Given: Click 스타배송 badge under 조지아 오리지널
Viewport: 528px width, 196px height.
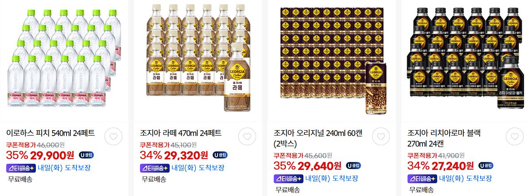Looking at the screenshot, I should (x=288, y=178).
